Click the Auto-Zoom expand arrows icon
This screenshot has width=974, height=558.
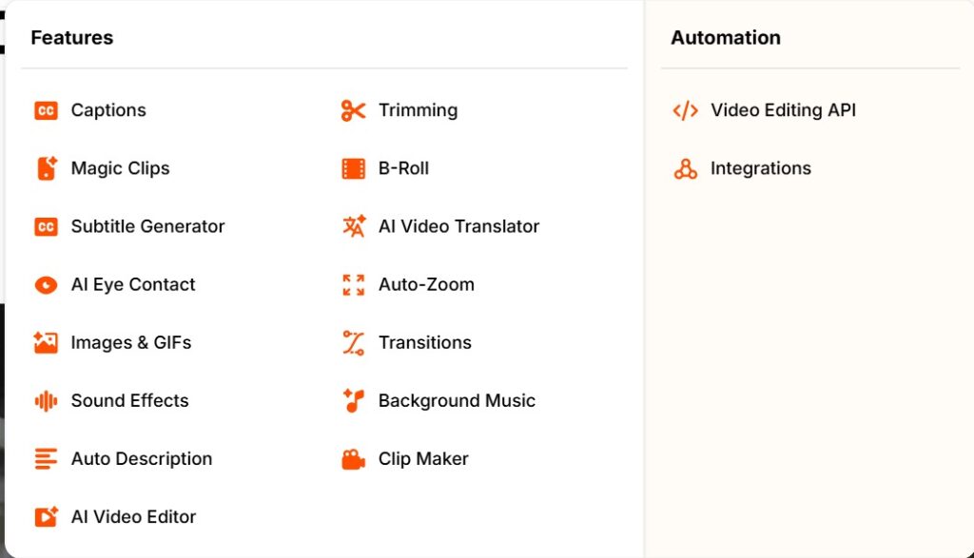pyautogui.click(x=353, y=284)
